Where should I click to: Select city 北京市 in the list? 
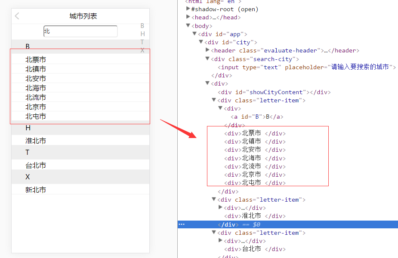(x=80, y=107)
